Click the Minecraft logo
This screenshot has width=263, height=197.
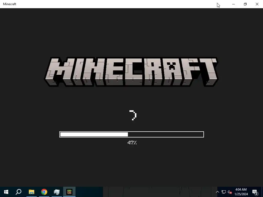point(131,72)
